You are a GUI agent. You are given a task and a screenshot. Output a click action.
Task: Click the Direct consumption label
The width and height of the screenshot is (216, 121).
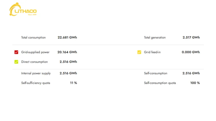tap(34, 62)
